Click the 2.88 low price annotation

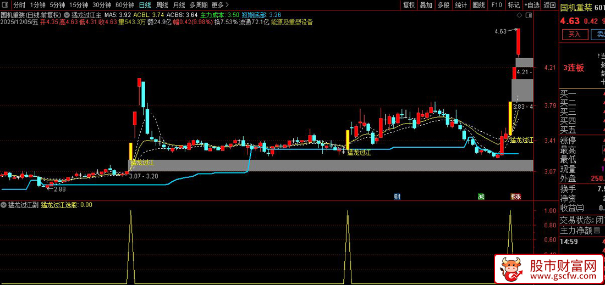(x=60, y=189)
